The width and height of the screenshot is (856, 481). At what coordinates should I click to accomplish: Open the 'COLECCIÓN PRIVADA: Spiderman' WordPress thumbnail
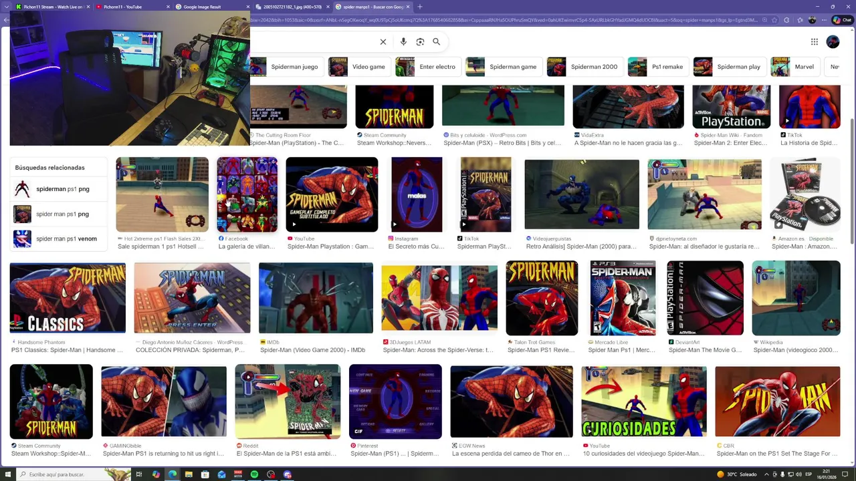coord(192,298)
